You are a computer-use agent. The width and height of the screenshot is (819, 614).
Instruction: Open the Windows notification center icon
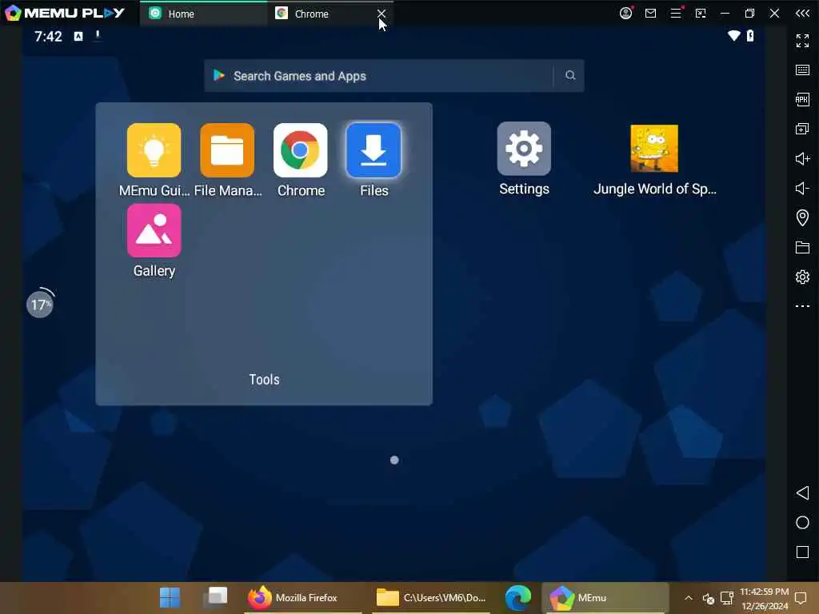pyautogui.click(x=801, y=598)
